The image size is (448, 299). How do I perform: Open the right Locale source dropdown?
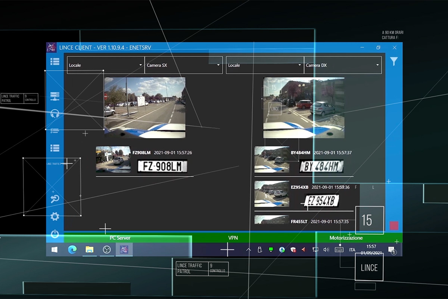pyautogui.click(x=265, y=65)
